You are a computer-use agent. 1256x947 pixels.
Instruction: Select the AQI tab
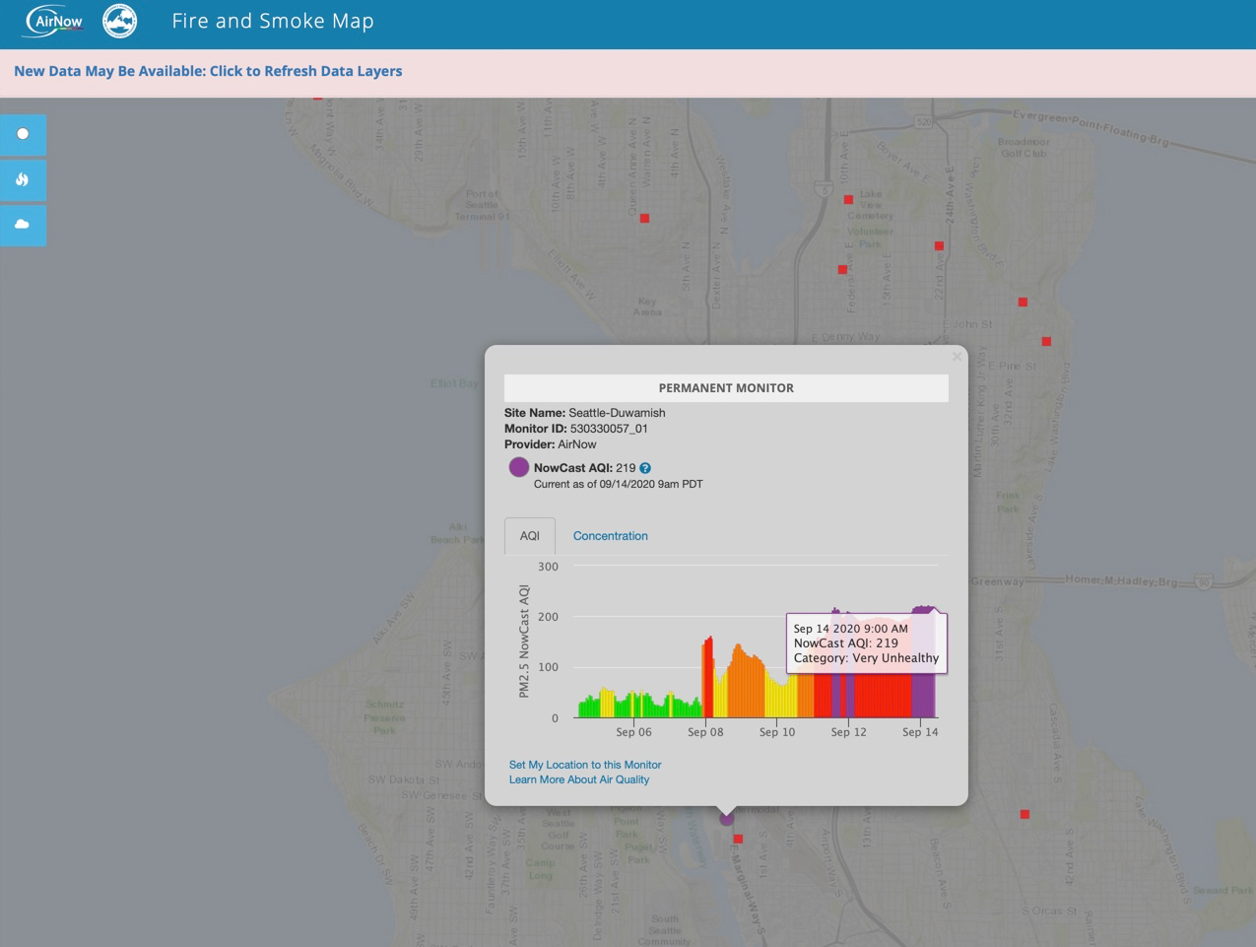[x=530, y=536]
